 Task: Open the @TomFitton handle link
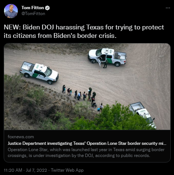[33, 14]
